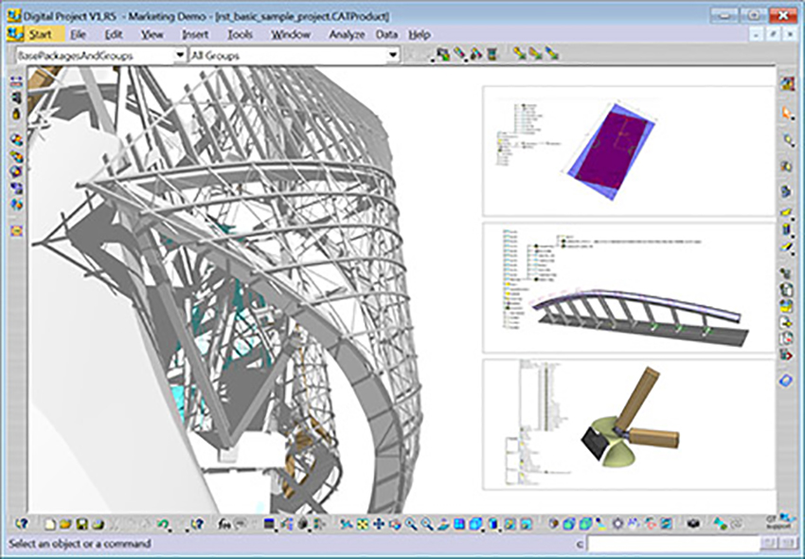
Task: Click the Fit All In view icon
Action: 363,524
